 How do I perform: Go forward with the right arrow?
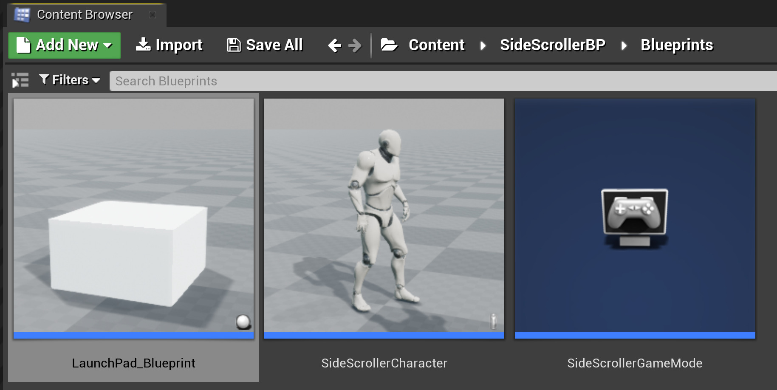[355, 45]
